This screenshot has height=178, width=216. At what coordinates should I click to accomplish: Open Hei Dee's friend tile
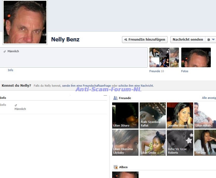(x=205, y=143)
